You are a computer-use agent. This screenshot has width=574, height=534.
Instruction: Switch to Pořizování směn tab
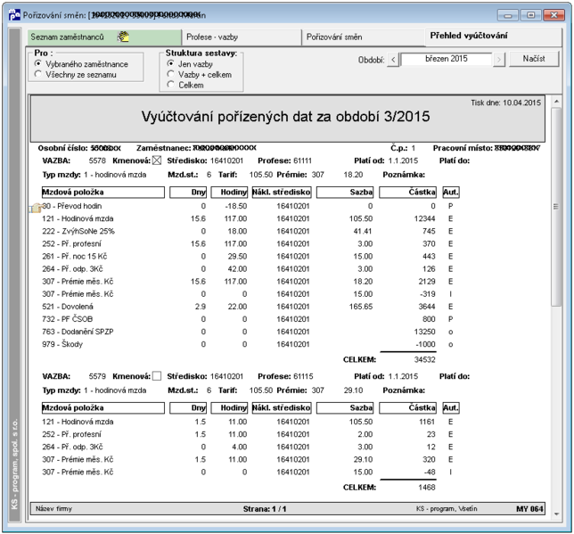click(x=363, y=37)
